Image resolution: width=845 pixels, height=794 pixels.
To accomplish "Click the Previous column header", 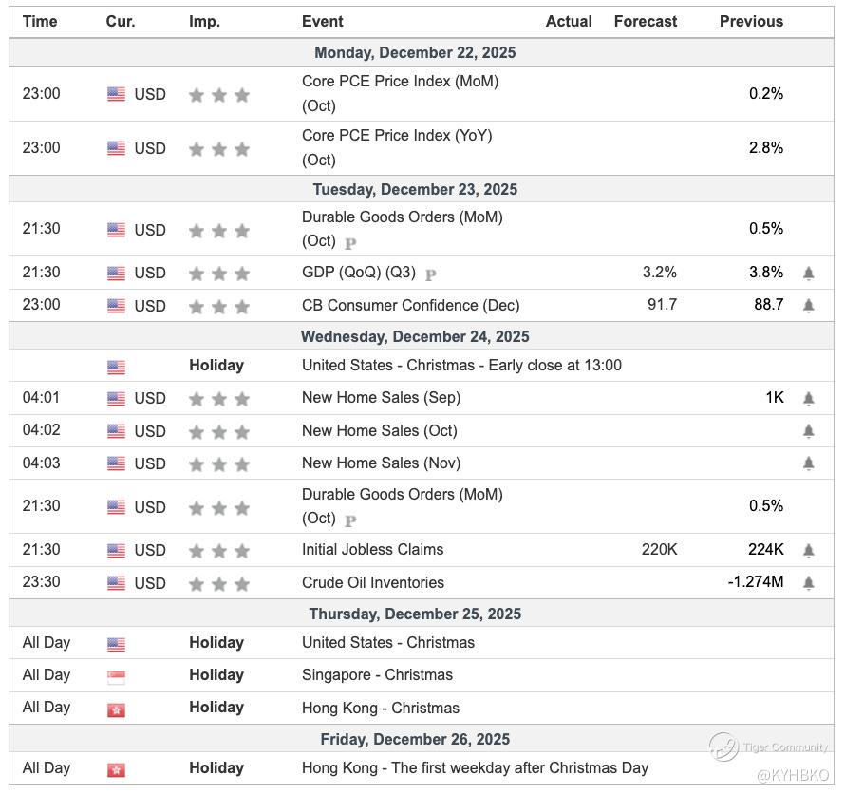I will 751,21.
